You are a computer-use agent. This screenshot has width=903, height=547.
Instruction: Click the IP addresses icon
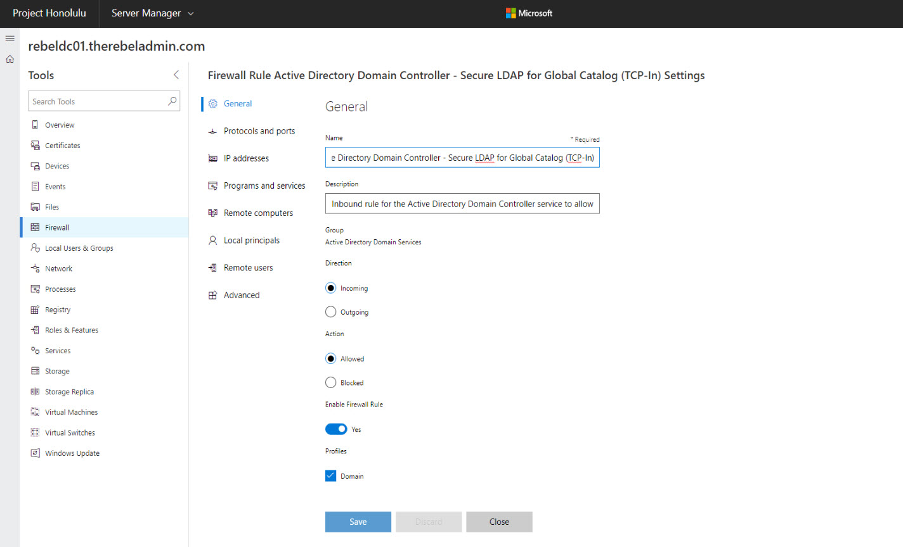[213, 158]
